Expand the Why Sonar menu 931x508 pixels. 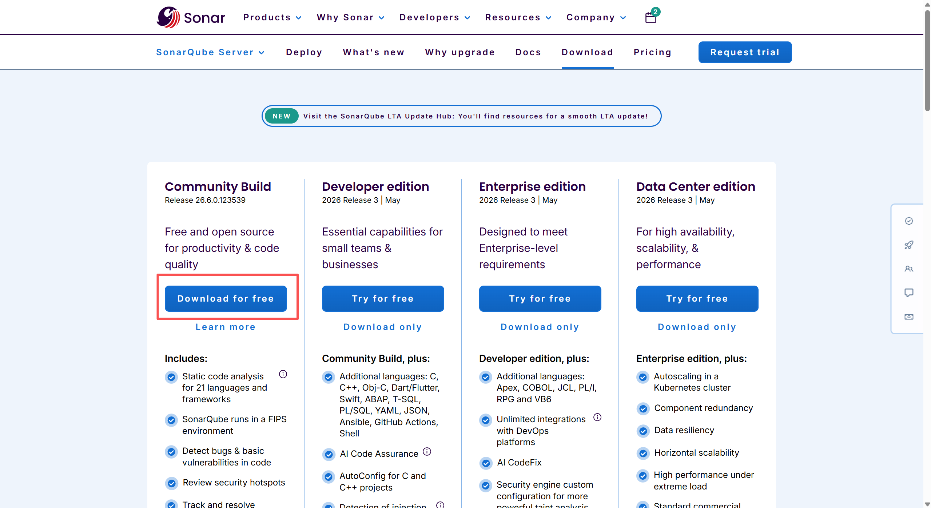point(350,17)
